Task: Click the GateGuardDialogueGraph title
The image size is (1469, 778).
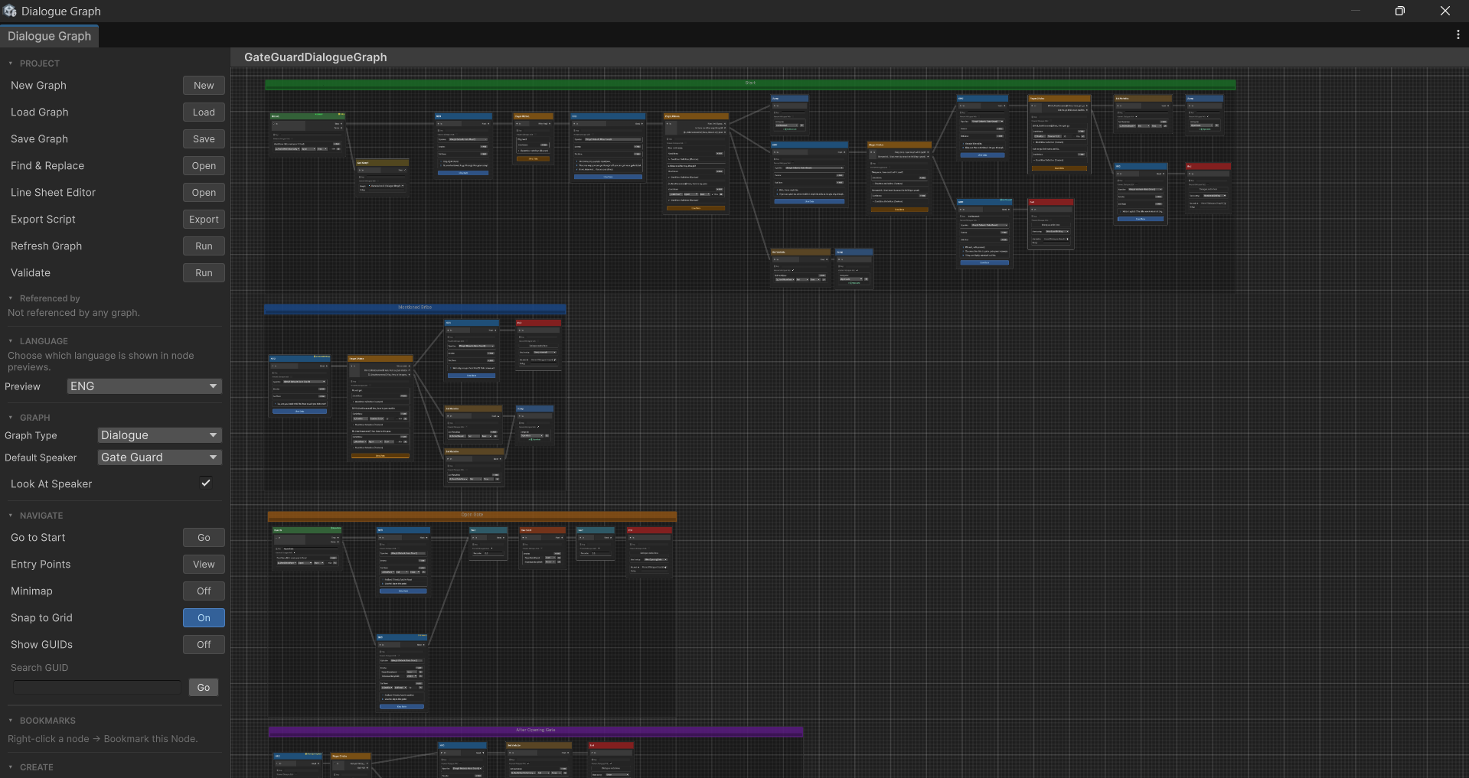Action: (315, 57)
